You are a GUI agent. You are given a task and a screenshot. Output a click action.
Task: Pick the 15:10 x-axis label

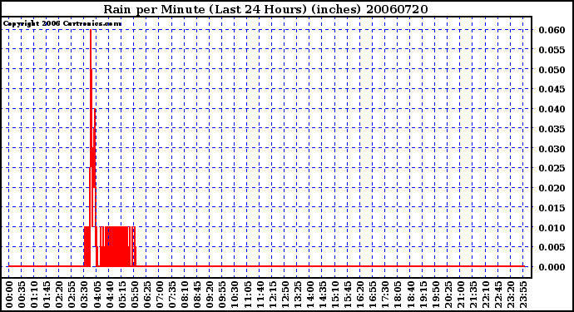point(334,295)
